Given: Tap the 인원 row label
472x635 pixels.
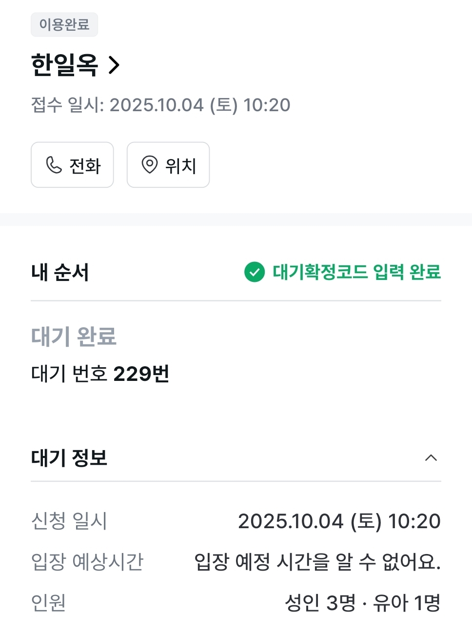Looking at the screenshot, I should pos(48,603).
